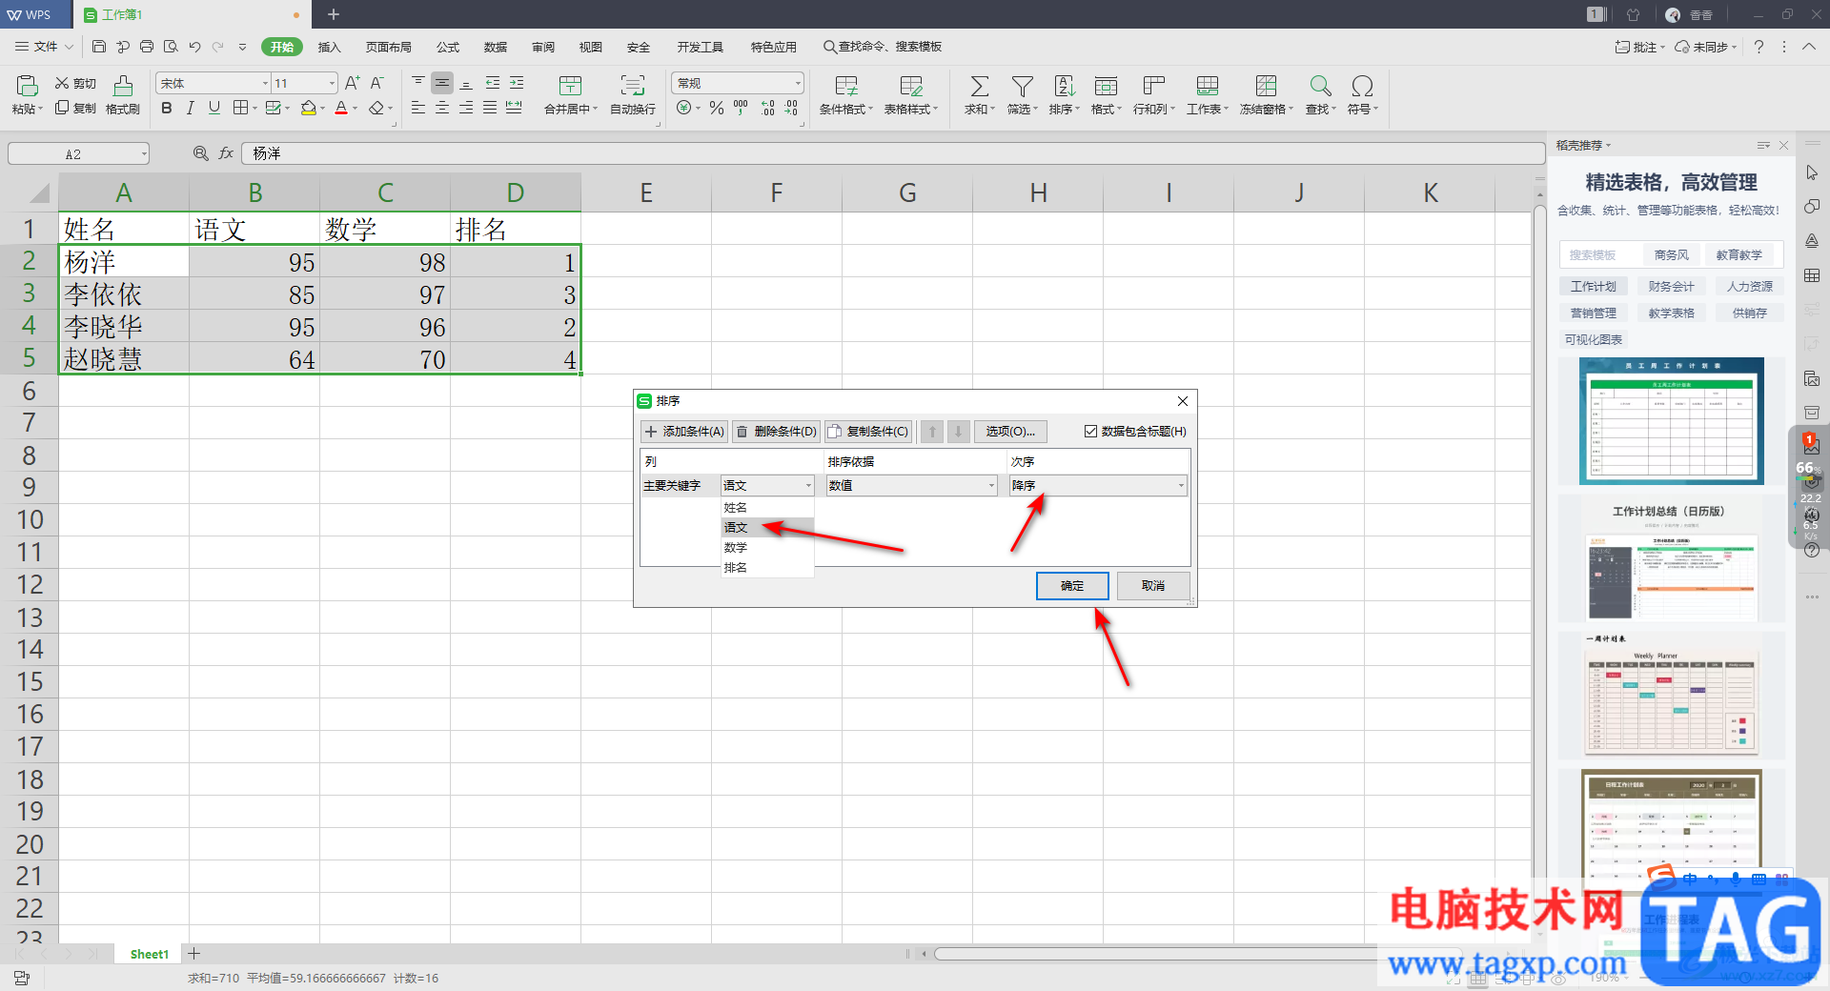Increase font size with A+ icon

pyautogui.click(x=352, y=83)
